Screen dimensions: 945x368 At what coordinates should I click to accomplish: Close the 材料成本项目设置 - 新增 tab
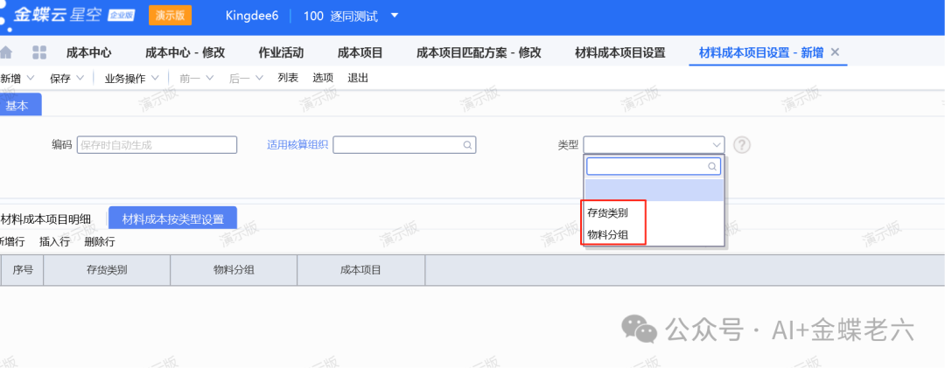[x=835, y=52]
